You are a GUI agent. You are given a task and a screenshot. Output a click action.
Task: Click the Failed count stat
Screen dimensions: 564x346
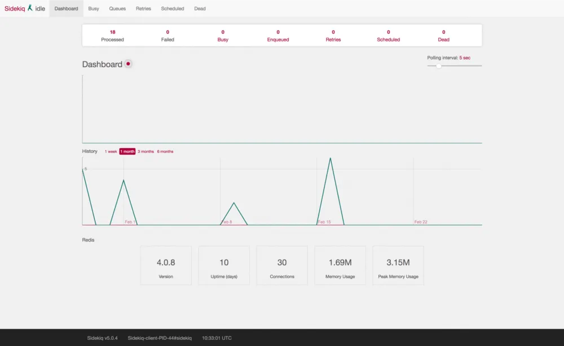click(x=168, y=35)
